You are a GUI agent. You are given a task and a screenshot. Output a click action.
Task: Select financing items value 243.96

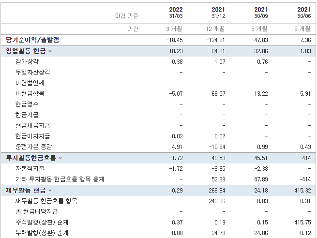point(217,201)
